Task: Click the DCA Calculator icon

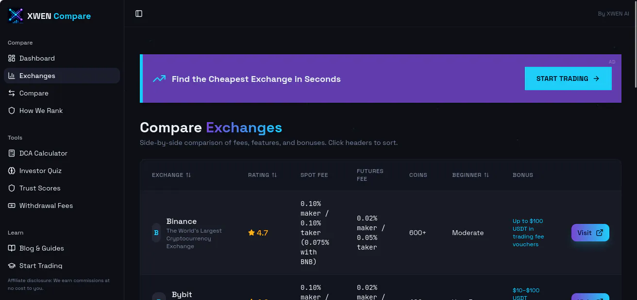Action: tap(12, 153)
